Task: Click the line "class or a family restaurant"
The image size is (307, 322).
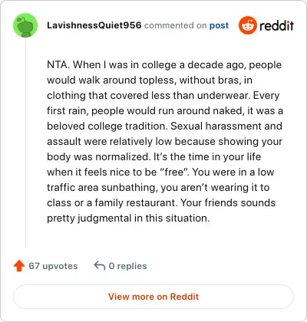Action: (x=161, y=202)
